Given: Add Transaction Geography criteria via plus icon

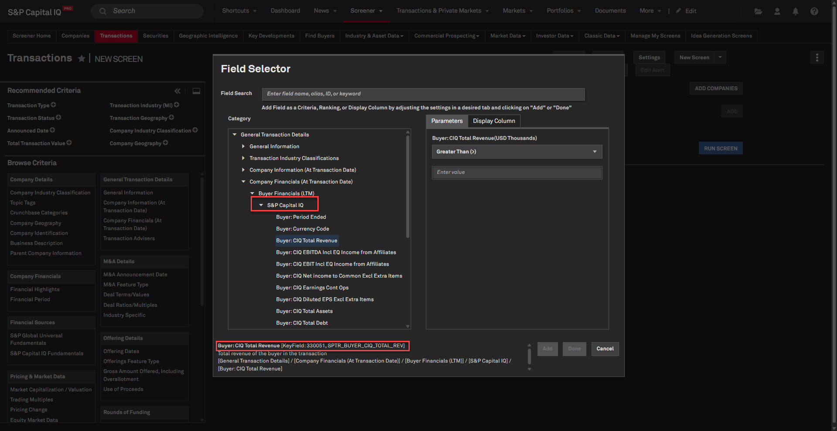Looking at the screenshot, I should [x=171, y=118].
